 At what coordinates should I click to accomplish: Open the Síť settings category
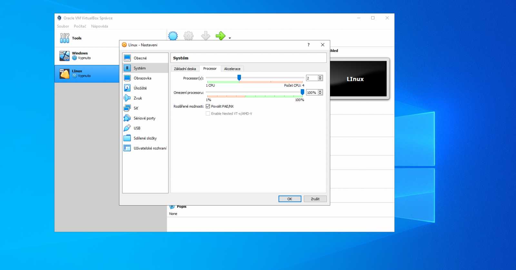click(x=145, y=108)
